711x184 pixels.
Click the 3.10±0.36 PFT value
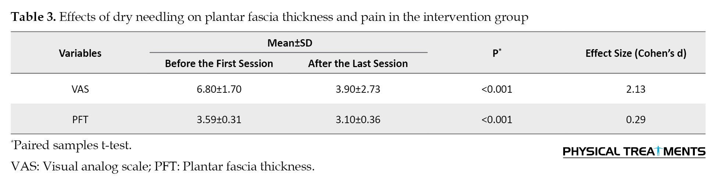[358, 119]
